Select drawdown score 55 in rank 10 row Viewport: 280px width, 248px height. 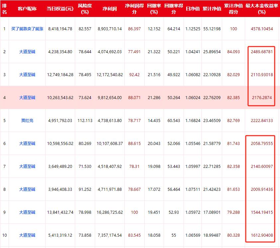pos(174,235)
